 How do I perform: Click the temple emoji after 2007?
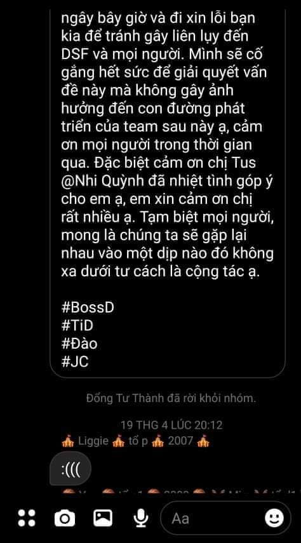coord(203,441)
